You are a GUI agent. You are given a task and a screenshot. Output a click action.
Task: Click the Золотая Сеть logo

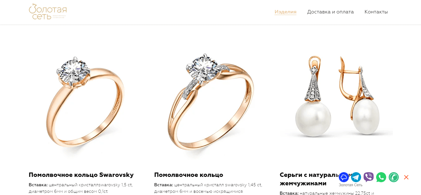(x=48, y=12)
